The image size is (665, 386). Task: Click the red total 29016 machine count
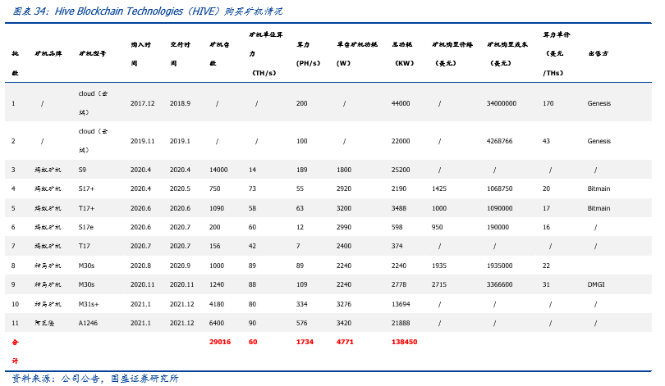pyautogui.click(x=220, y=342)
